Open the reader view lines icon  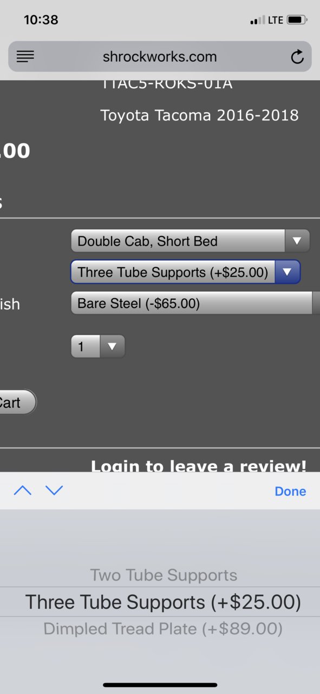click(25, 56)
